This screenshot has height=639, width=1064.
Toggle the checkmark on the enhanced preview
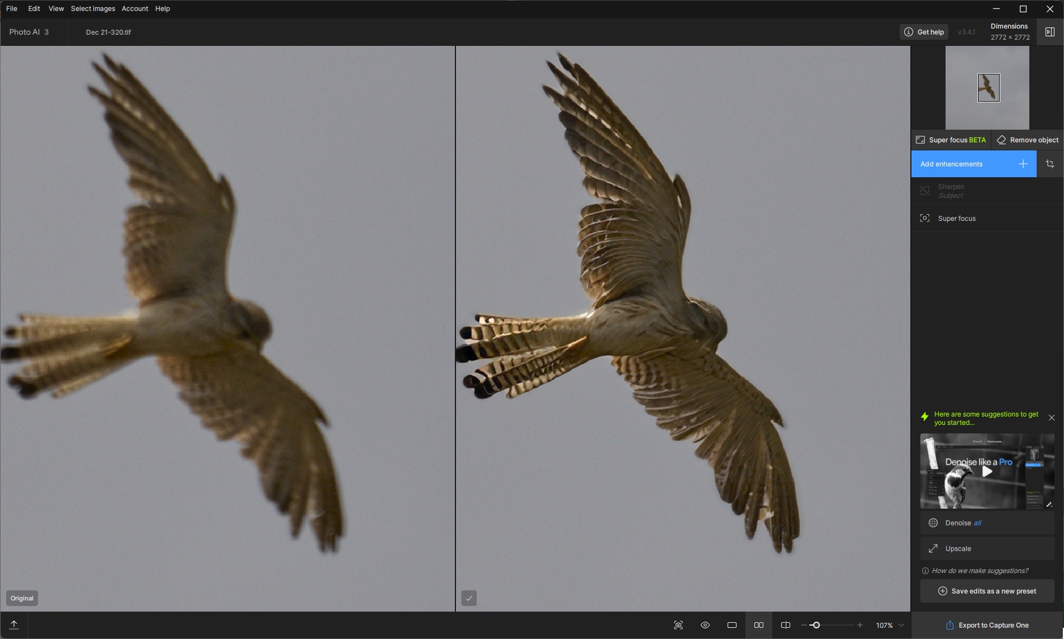(x=469, y=598)
